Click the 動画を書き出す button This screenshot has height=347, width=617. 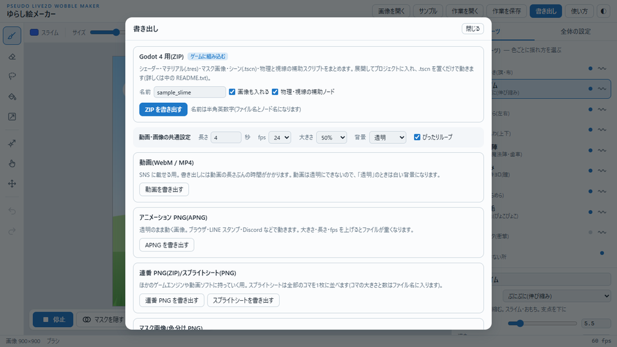click(x=164, y=189)
